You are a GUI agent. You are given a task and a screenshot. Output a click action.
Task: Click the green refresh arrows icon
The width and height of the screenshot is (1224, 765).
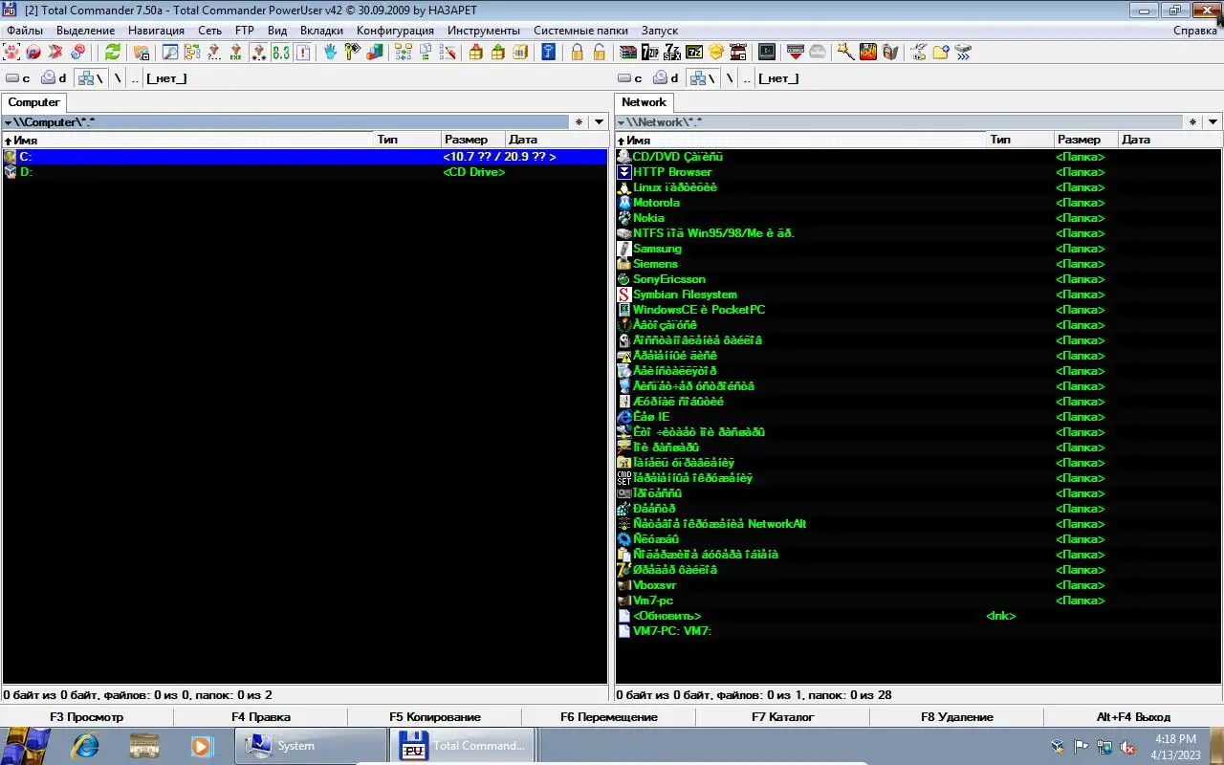tap(113, 52)
